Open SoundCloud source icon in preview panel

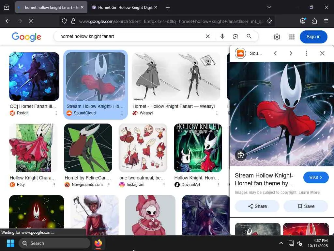pyautogui.click(x=240, y=53)
